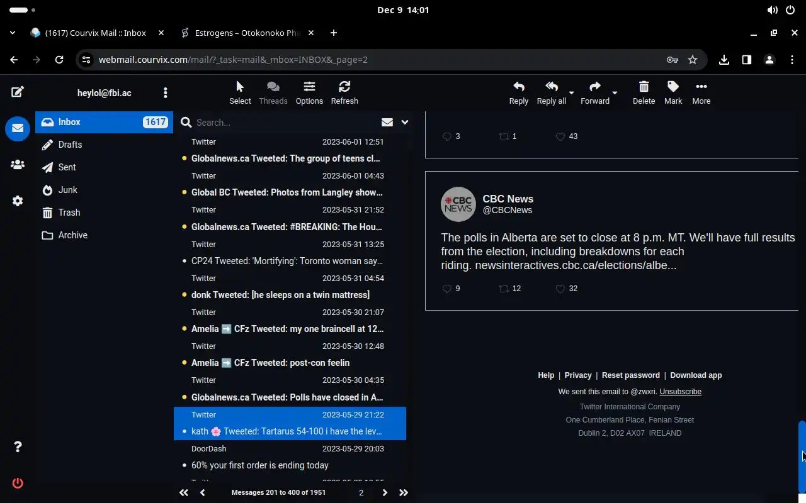This screenshot has width=806, height=503.
Task: Open the Mail section in sidebar
Action: click(18, 128)
